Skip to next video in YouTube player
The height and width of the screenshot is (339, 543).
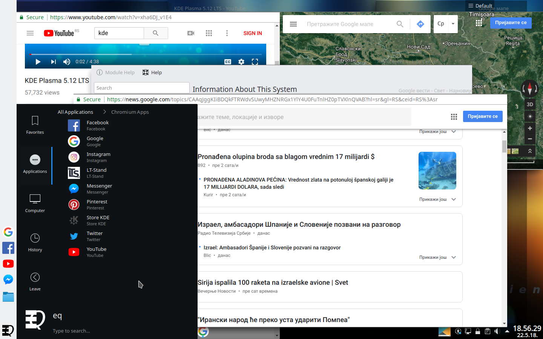53,62
